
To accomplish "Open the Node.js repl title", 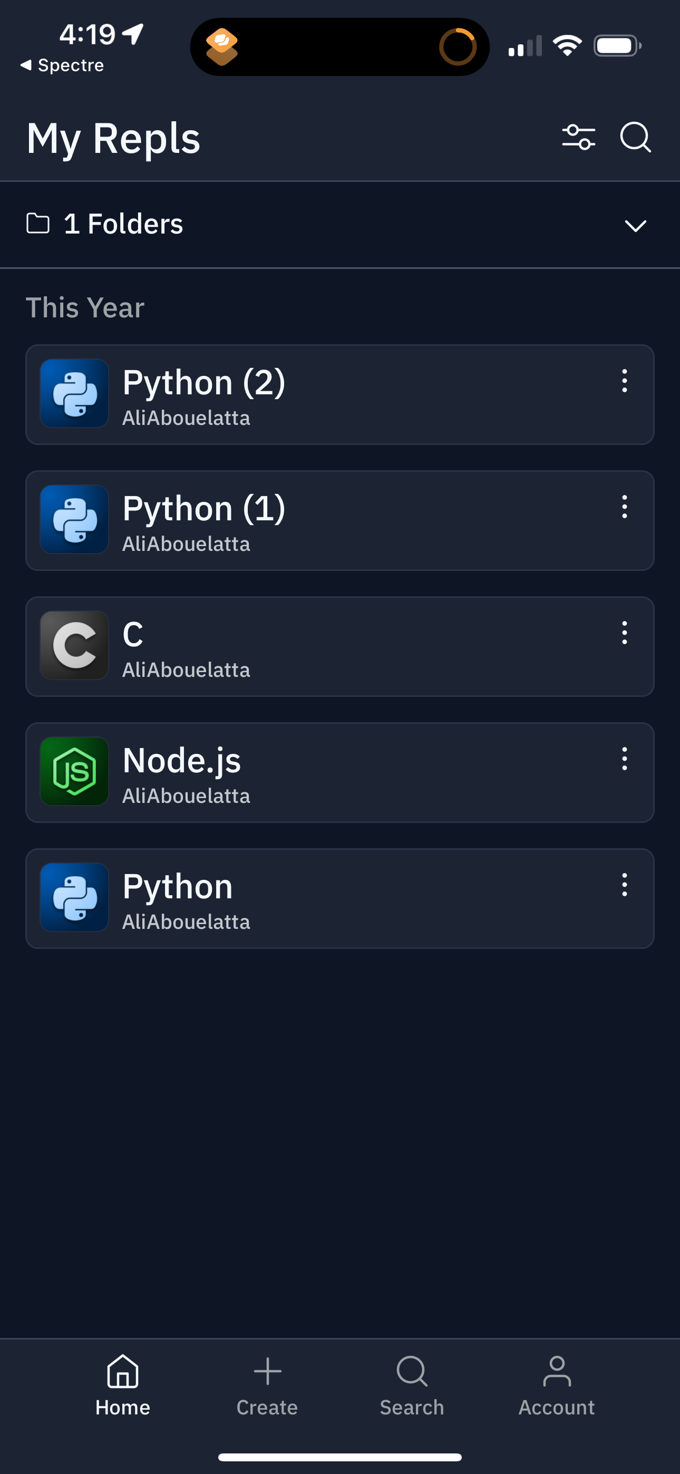I will point(182,761).
